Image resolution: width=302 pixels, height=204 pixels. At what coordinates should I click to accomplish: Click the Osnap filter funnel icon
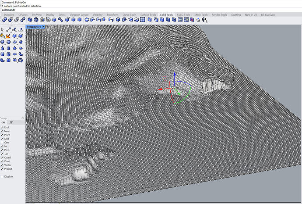[x=11, y=122]
